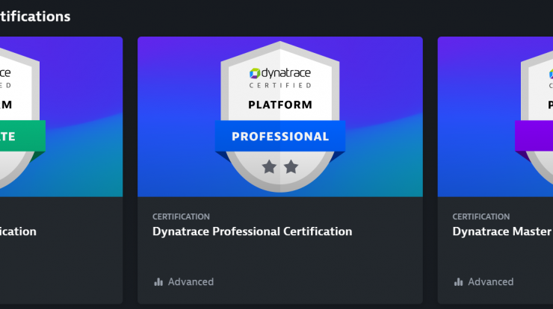553x309 pixels.
Task: Open the Associate certification title at left
Action: (x=18, y=231)
